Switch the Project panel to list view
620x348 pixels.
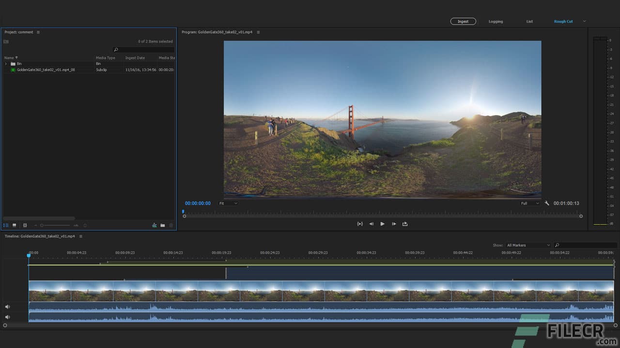[6, 225]
